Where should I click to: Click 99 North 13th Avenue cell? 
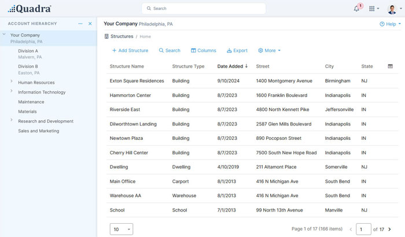(x=279, y=210)
